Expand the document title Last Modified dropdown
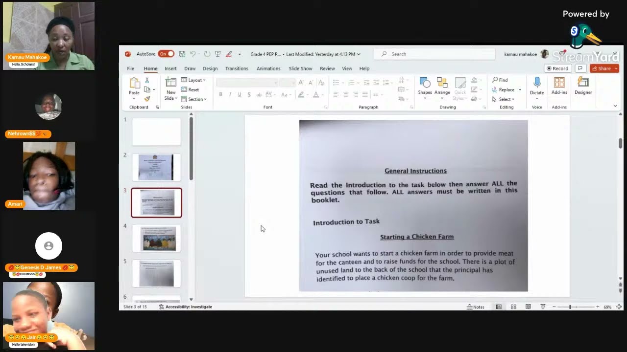Image resolution: width=627 pixels, height=352 pixels. click(359, 54)
